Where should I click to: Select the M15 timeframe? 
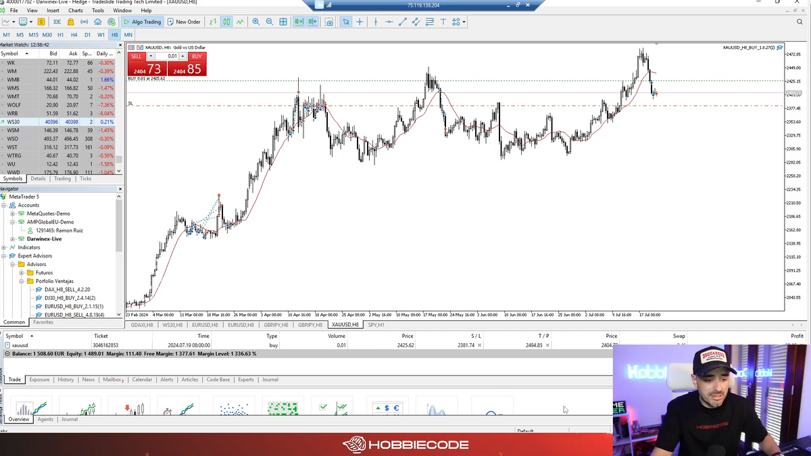pos(33,34)
